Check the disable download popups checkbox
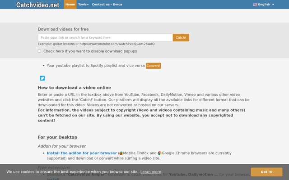This screenshot has height=180, width=289. [39, 51]
